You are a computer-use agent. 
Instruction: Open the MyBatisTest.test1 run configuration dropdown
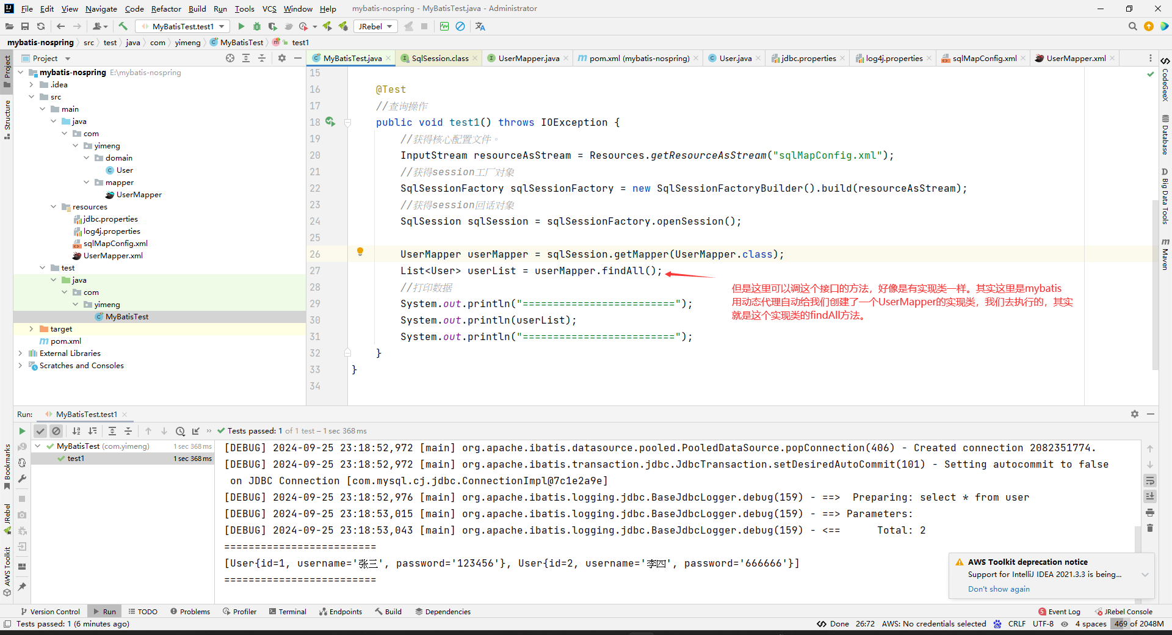tap(183, 26)
